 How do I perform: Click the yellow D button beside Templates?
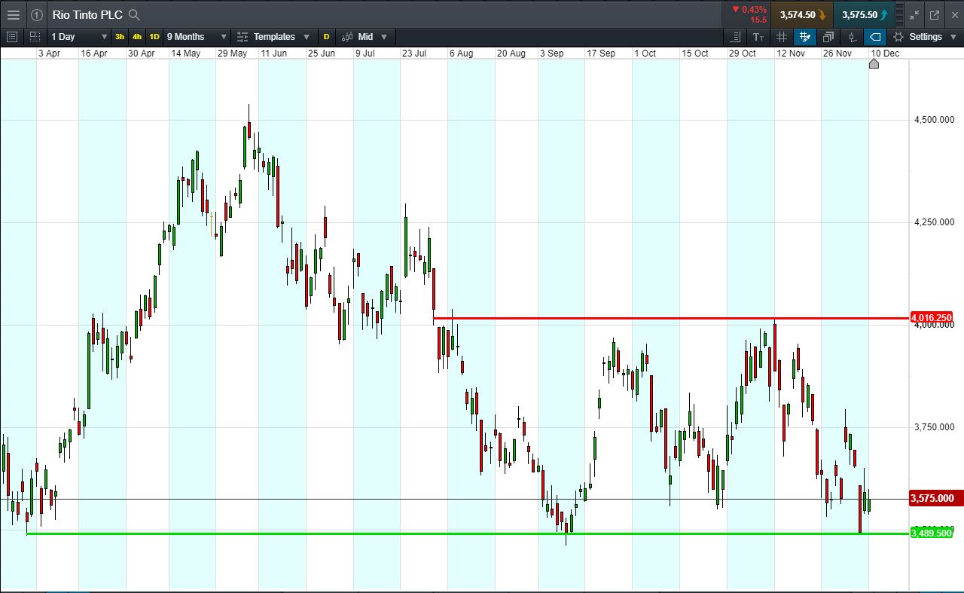(326, 37)
